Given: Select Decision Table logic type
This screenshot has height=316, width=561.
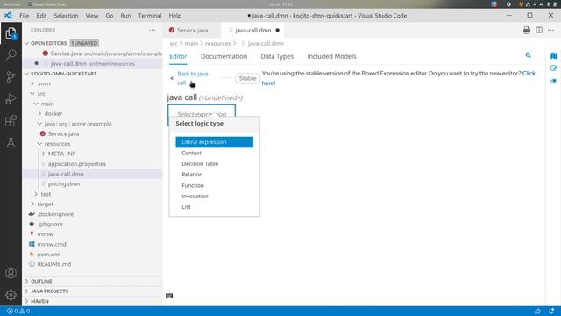Looking at the screenshot, I should coord(214,164).
